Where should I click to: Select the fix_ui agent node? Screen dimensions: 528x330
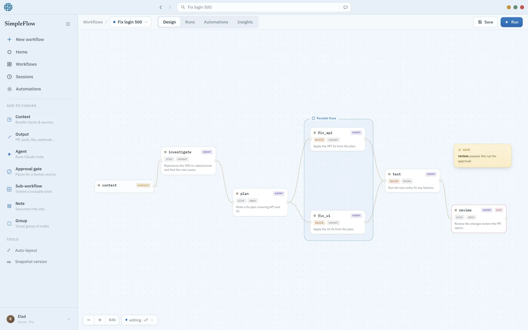[338, 222]
